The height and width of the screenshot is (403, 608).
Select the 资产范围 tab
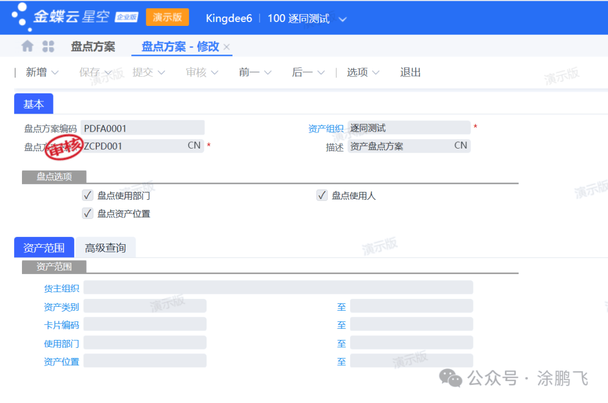tap(44, 248)
